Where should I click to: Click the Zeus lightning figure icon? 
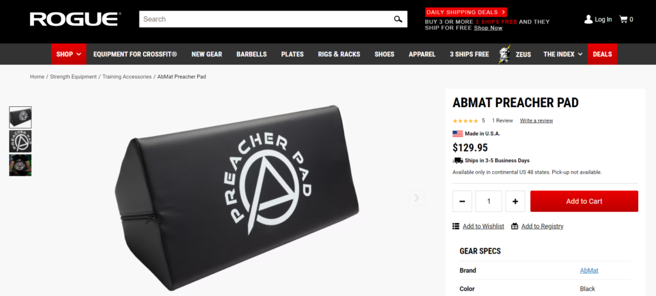click(x=504, y=54)
